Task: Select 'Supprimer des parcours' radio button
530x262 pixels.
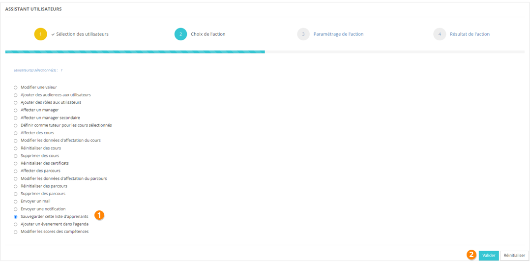Action: (16, 194)
